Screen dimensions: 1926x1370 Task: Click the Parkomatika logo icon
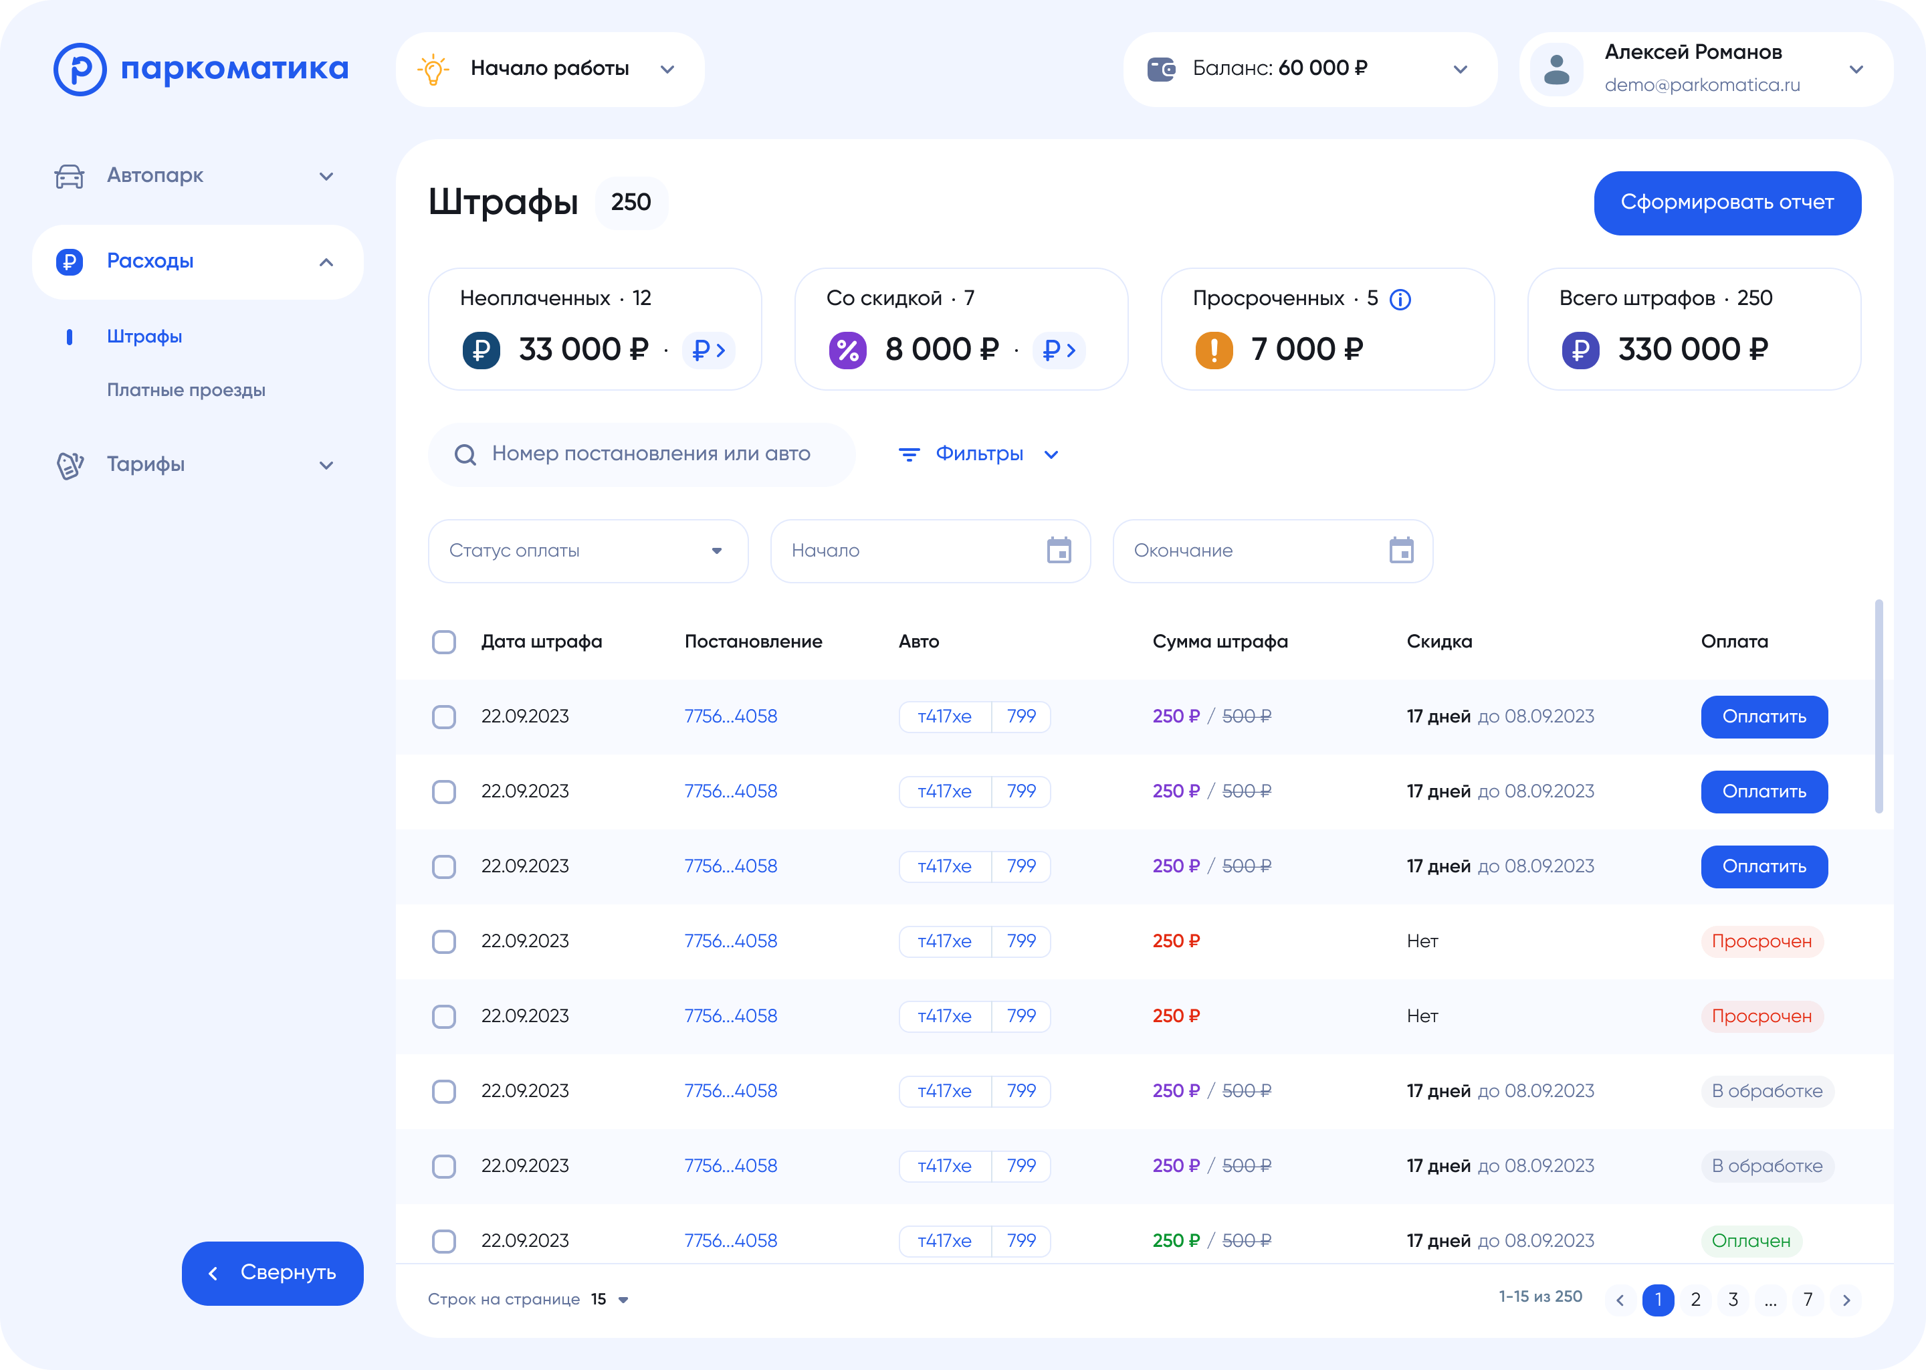point(80,69)
